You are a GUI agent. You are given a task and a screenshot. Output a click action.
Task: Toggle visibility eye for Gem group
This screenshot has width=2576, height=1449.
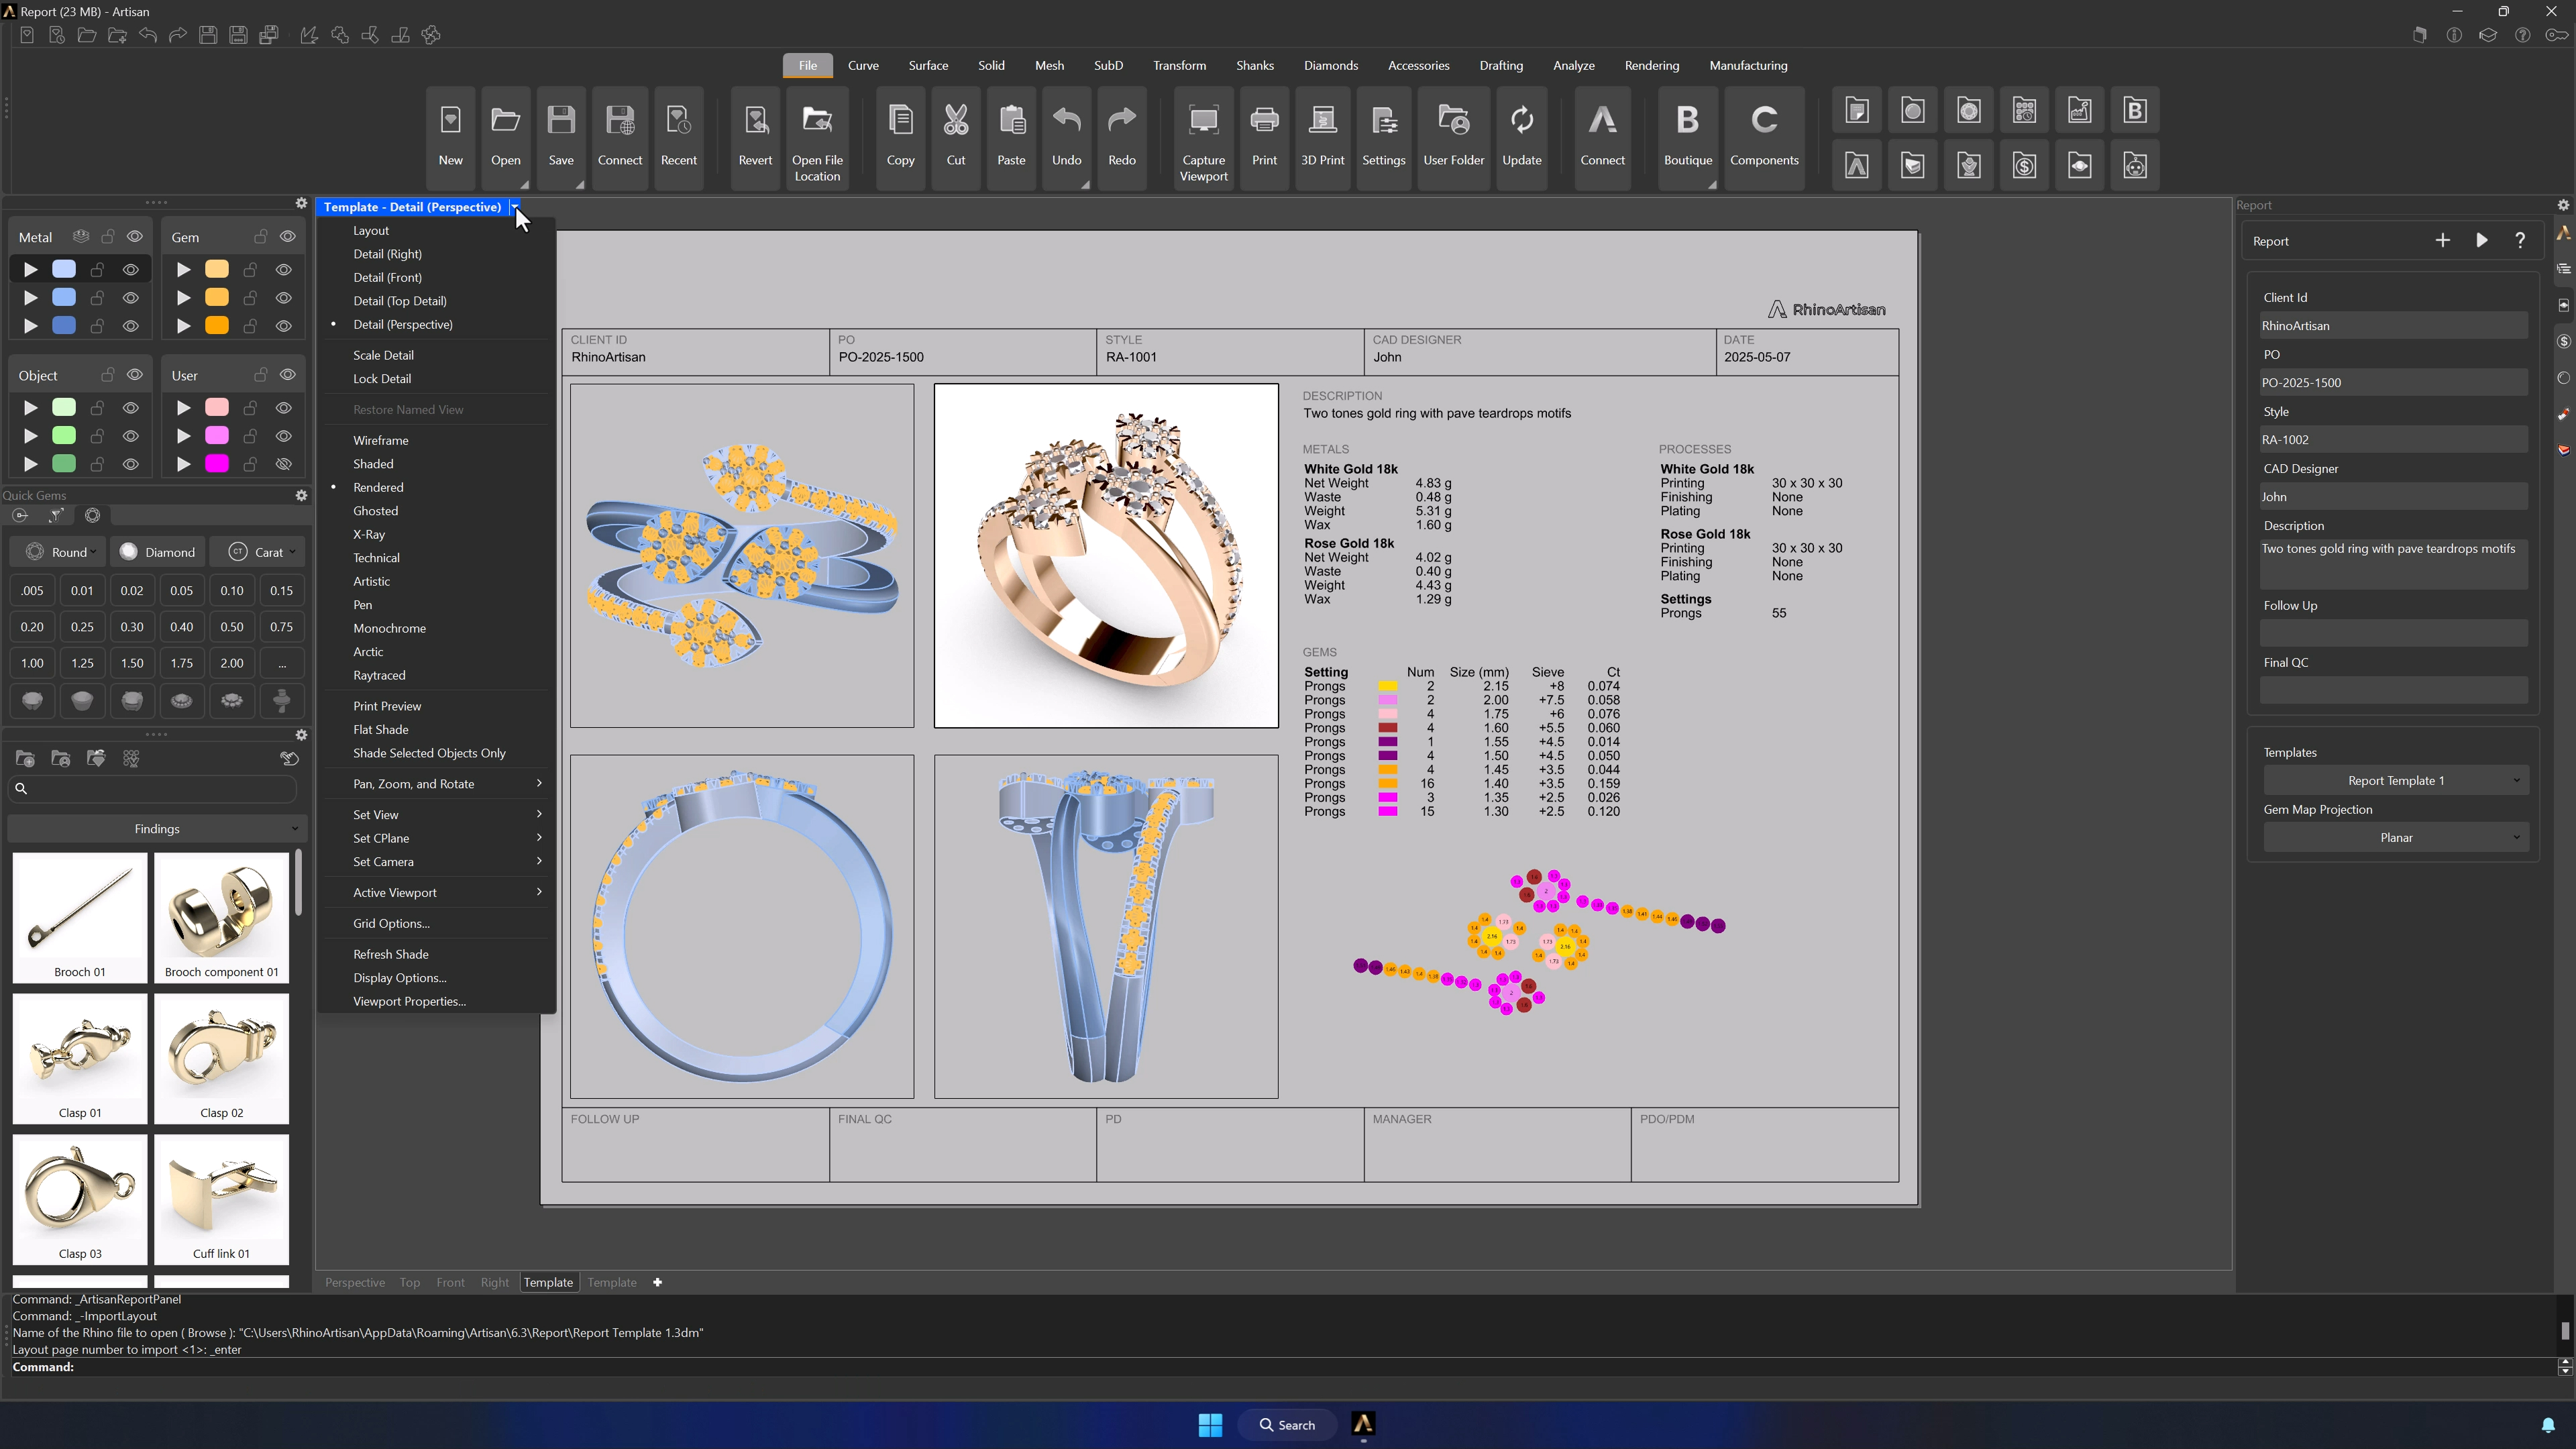tap(288, 237)
